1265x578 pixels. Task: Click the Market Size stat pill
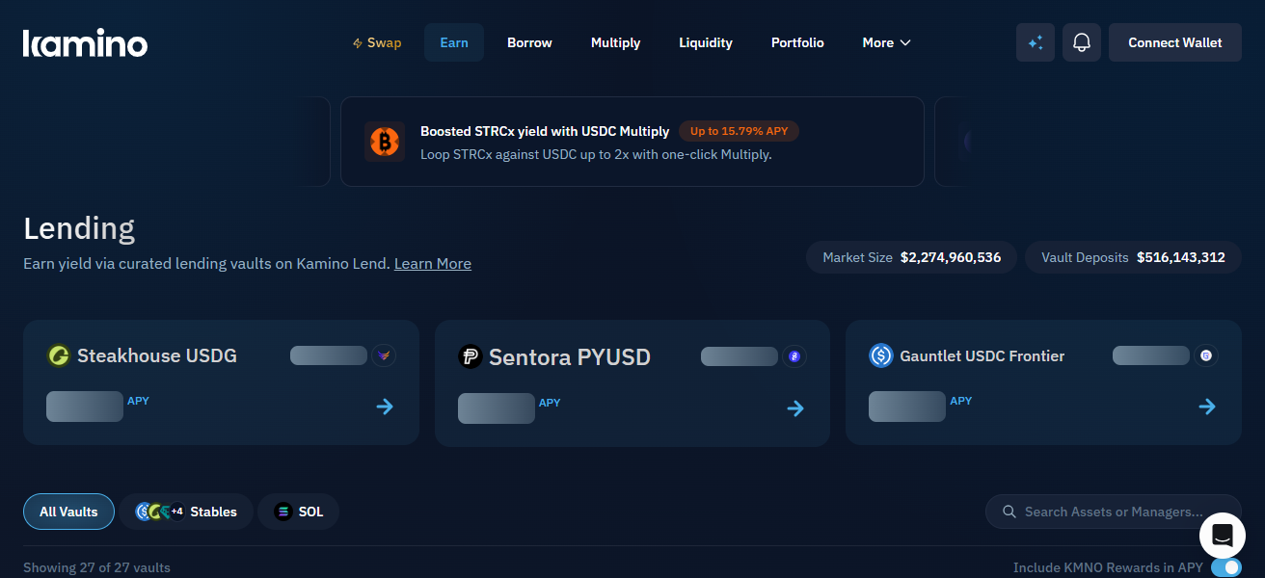(x=911, y=257)
